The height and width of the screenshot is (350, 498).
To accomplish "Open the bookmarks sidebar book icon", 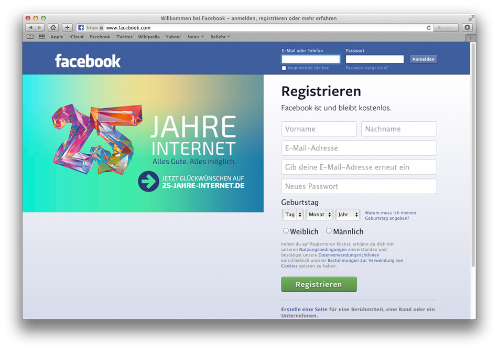I will (x=30, y=37).
